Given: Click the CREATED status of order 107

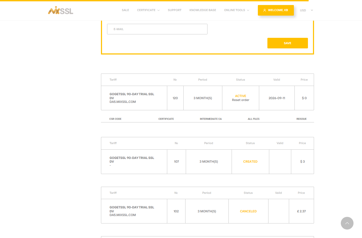Looking at the screenshot, I should [250, 162].
